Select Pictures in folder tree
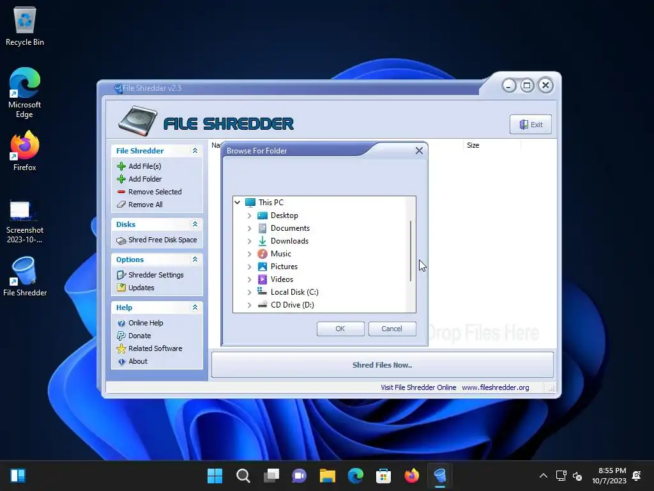The image size is (654, 491). [x=284, y=267]
